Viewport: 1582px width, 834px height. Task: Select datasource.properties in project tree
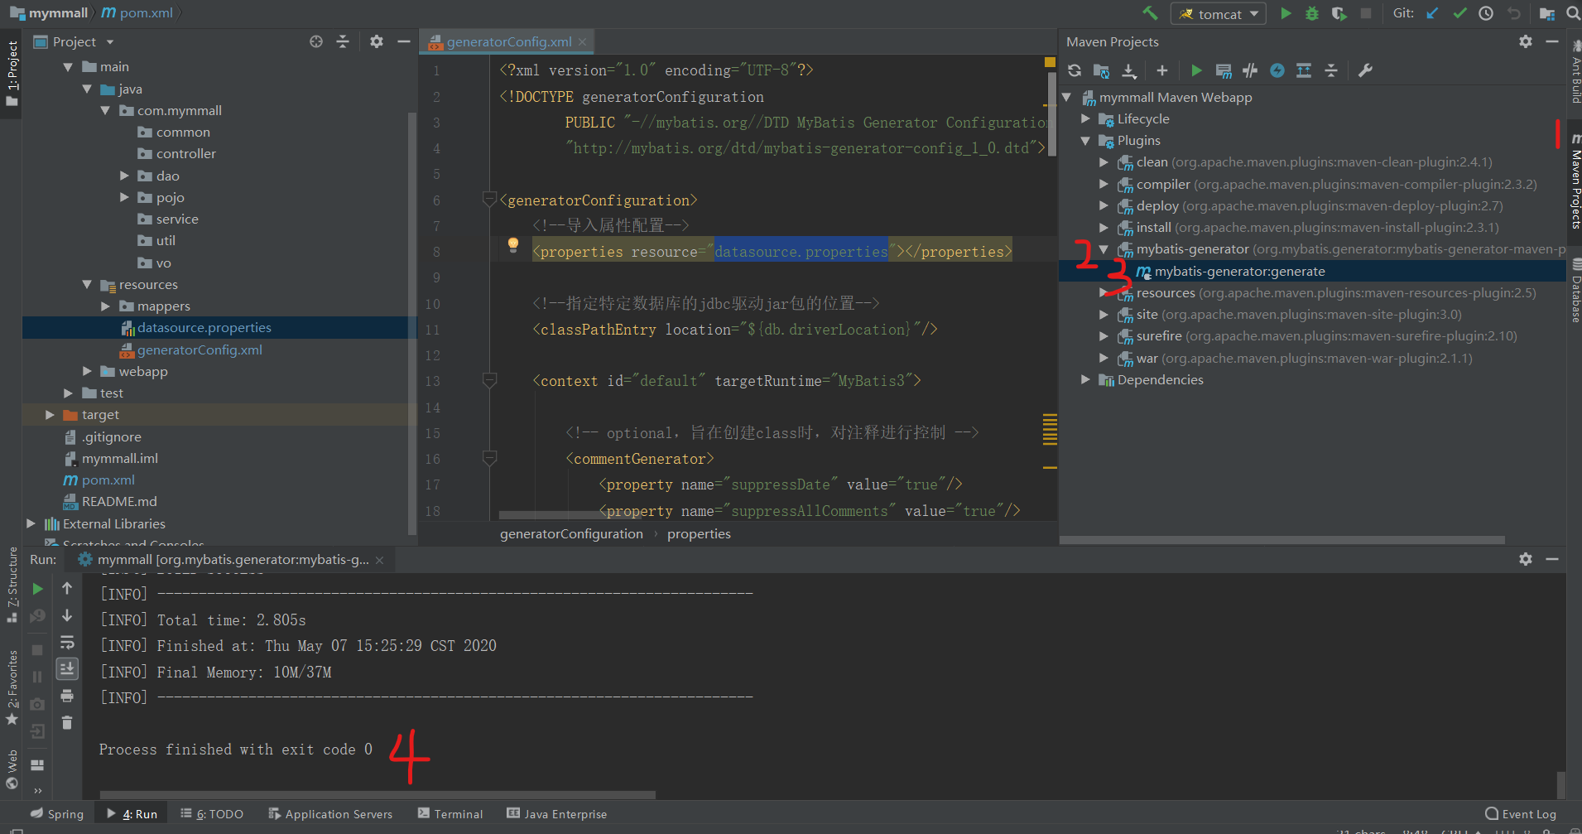(204, 328)
